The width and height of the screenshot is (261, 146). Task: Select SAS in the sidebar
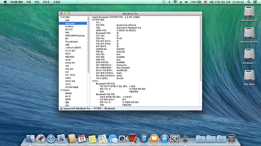[x=67, y=33]
